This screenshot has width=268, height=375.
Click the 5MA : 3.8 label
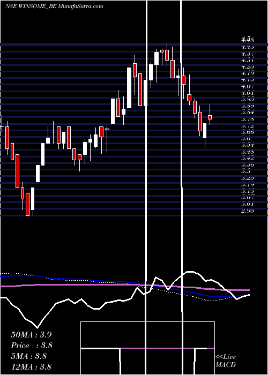[x=29, y=356]
